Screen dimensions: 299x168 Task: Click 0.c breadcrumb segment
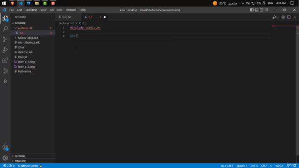click(x=83, y=23)
